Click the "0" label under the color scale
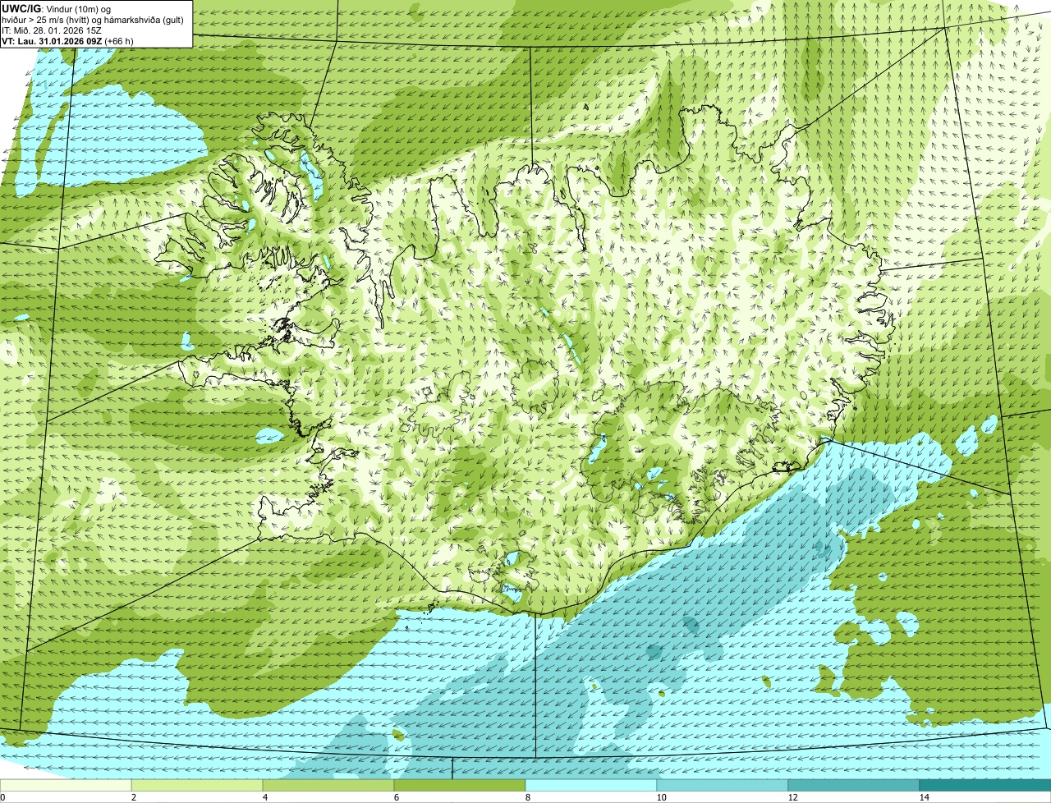The width and height of the screenshot is (1051, 803). click(2, 797)
